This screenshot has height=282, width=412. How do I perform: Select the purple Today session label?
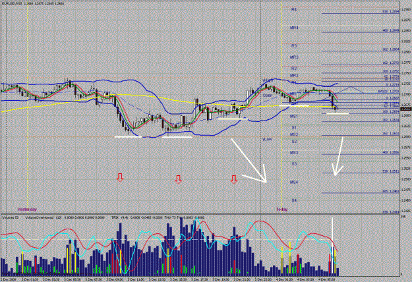[281, 210]
